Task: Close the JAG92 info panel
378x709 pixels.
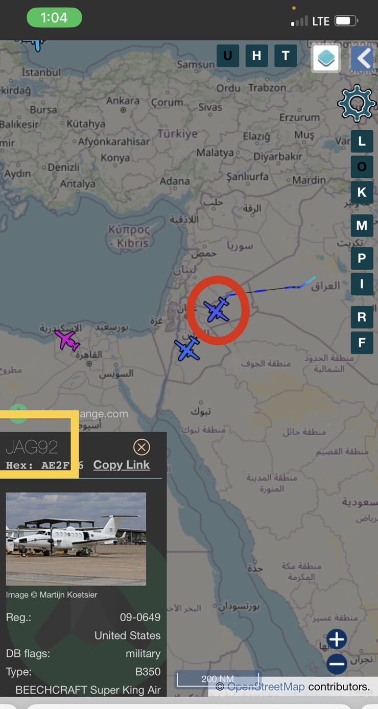Action: 141,447
